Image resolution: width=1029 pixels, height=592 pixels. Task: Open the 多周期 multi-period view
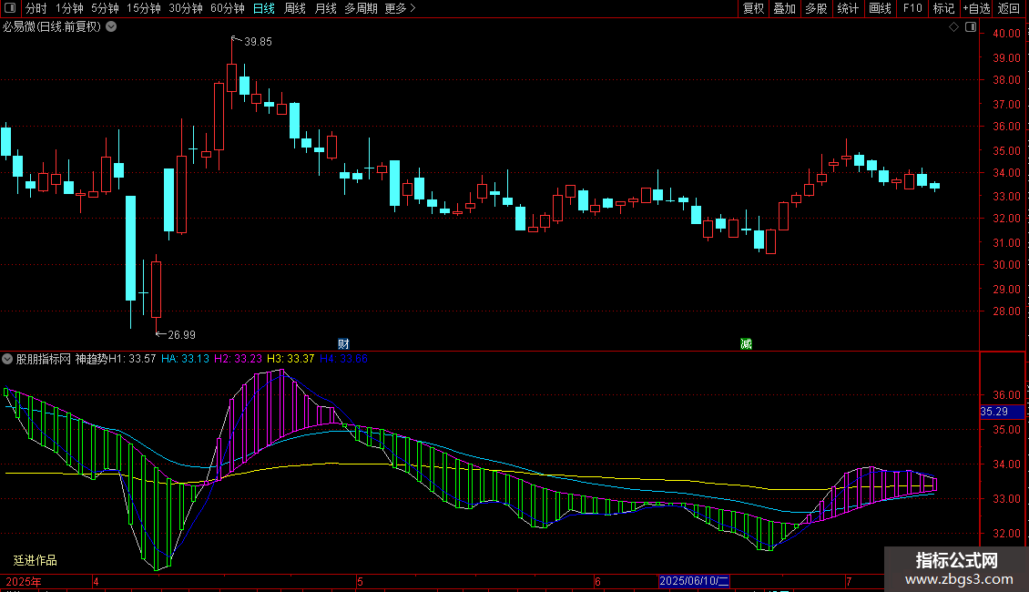361,8
